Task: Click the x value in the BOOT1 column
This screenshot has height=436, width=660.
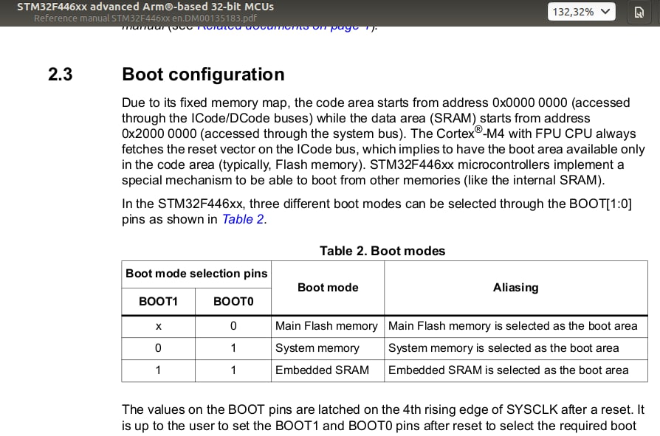Action: tap(158, 326)
